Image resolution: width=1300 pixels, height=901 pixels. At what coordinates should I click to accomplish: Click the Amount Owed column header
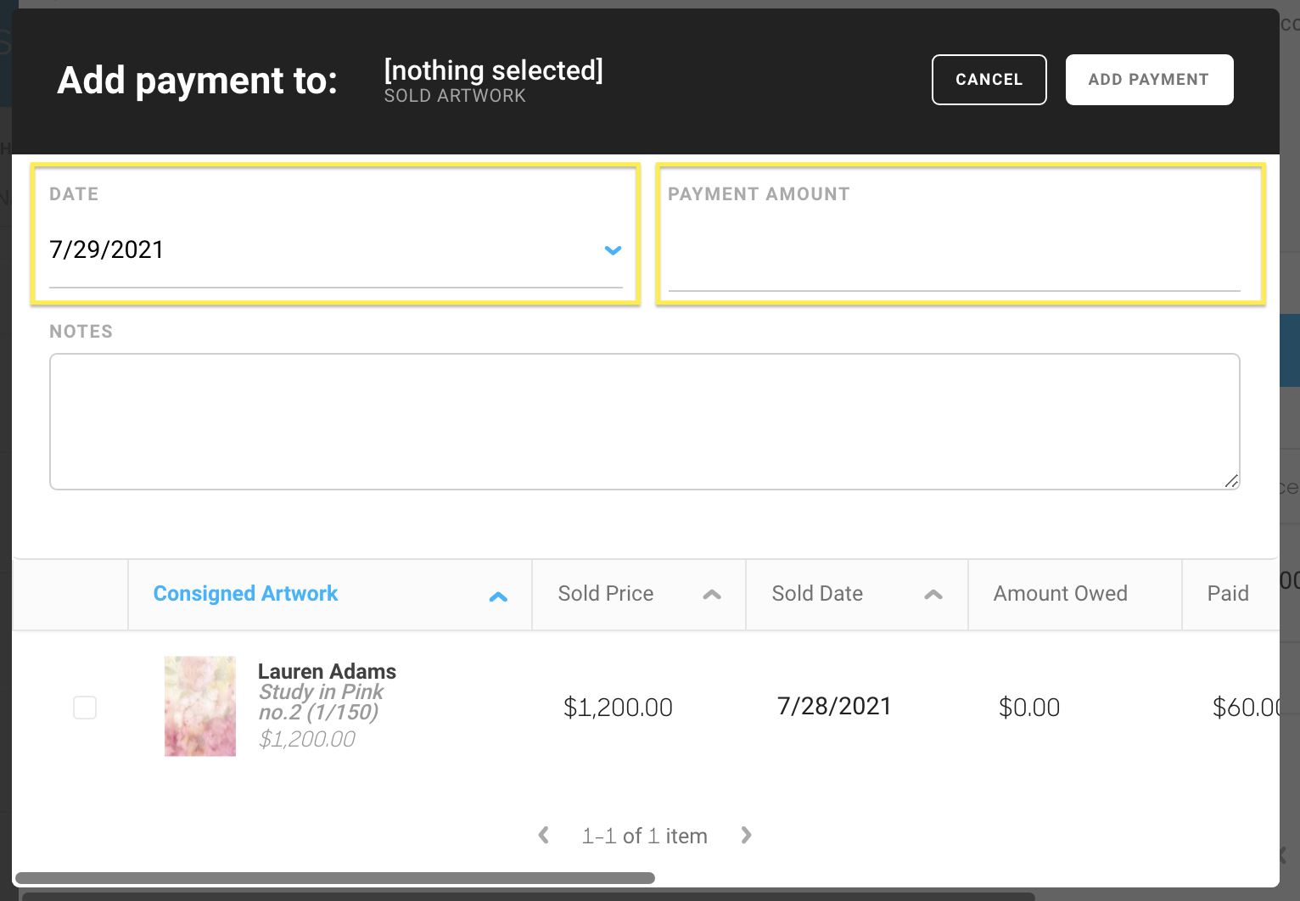point(1059,594)
